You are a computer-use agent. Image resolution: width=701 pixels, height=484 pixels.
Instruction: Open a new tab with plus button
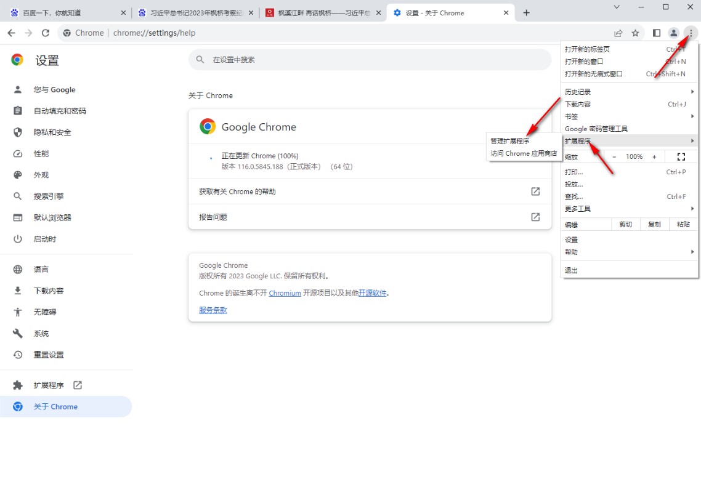526,13
